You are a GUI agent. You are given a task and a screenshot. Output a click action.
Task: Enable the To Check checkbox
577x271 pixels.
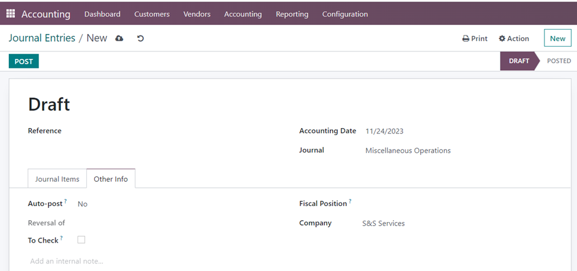(x=82, y=240)
